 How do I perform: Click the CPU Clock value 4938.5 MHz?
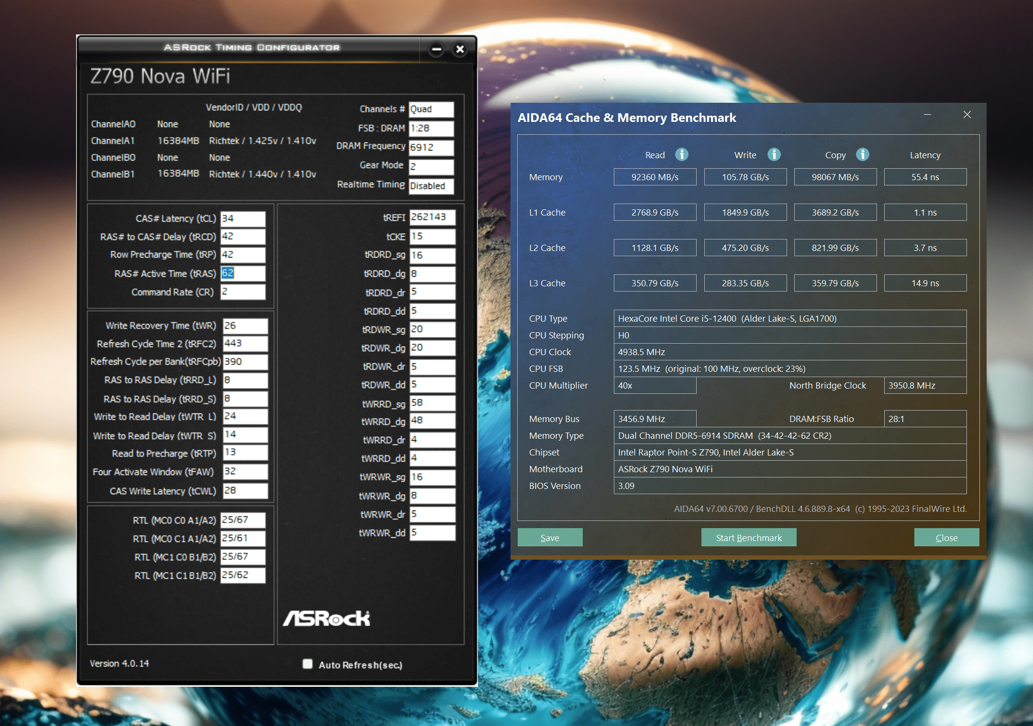[x=790, y=352]
